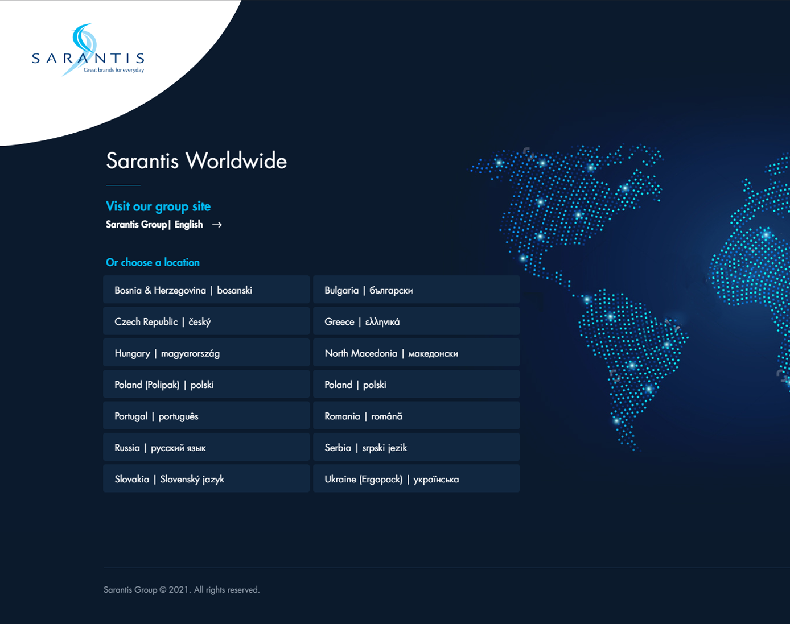Viewport: 790px width, 624px height.
Task: Click the Sarantis logo
Action: (x=88, y=48)
